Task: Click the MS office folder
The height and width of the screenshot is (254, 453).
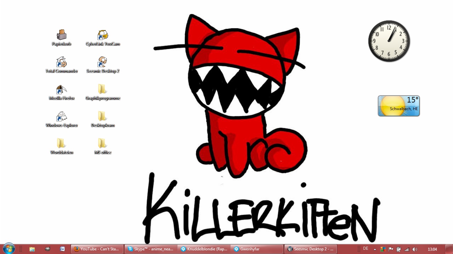Action: click(102, 144)
